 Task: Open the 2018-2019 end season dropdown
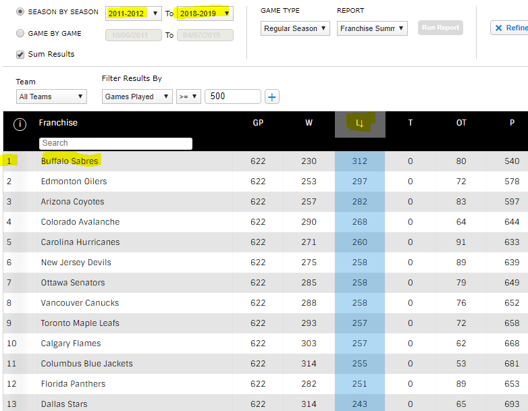click(x=205, y=13)
